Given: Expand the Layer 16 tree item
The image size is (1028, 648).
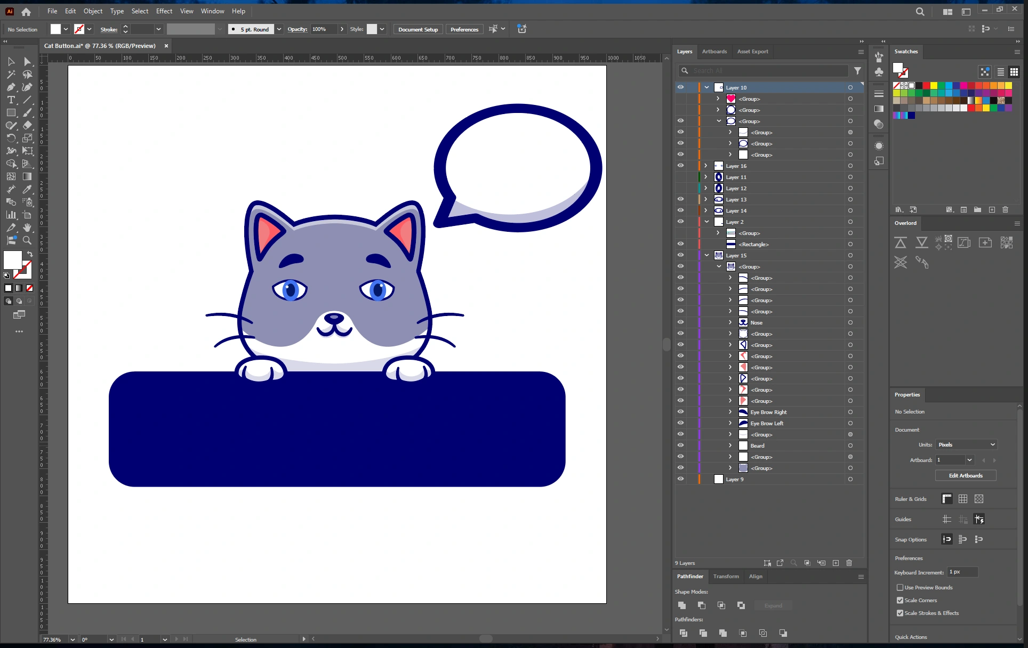Looking at the screenshot, I should [x=705, y=166].
